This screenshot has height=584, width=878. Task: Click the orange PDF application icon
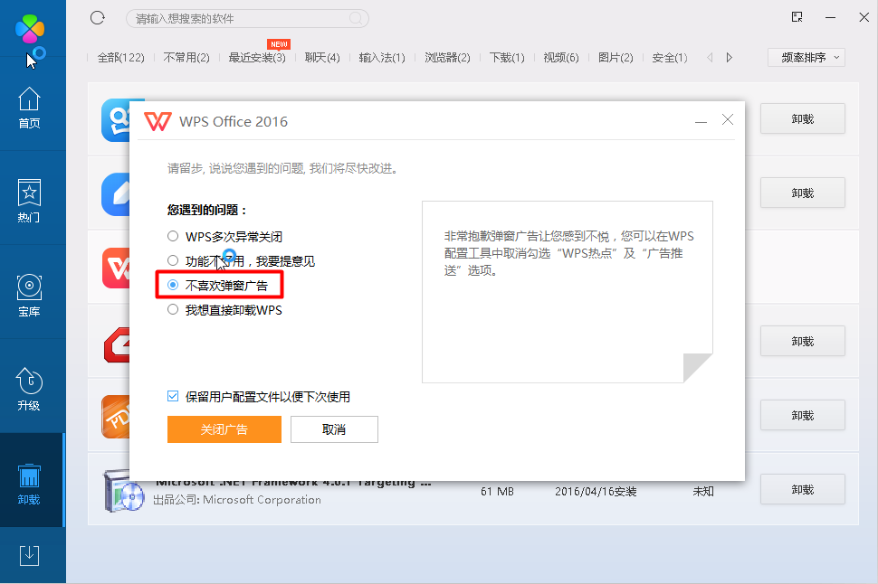click(x=116, y=417)
